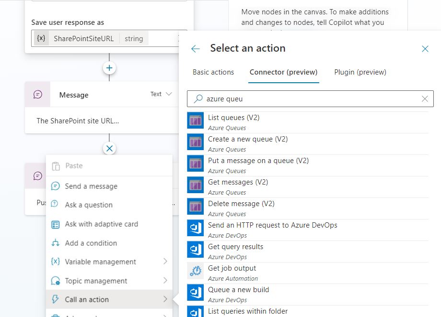Select Create a new queue (V2) action
The image size is (441, 317).
308,144
